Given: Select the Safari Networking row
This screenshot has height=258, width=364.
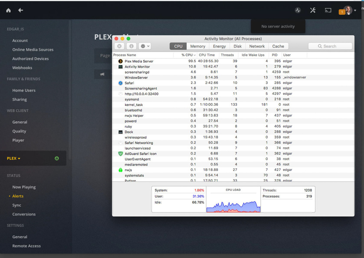Looking at the screenshot, I should [233, 143].
